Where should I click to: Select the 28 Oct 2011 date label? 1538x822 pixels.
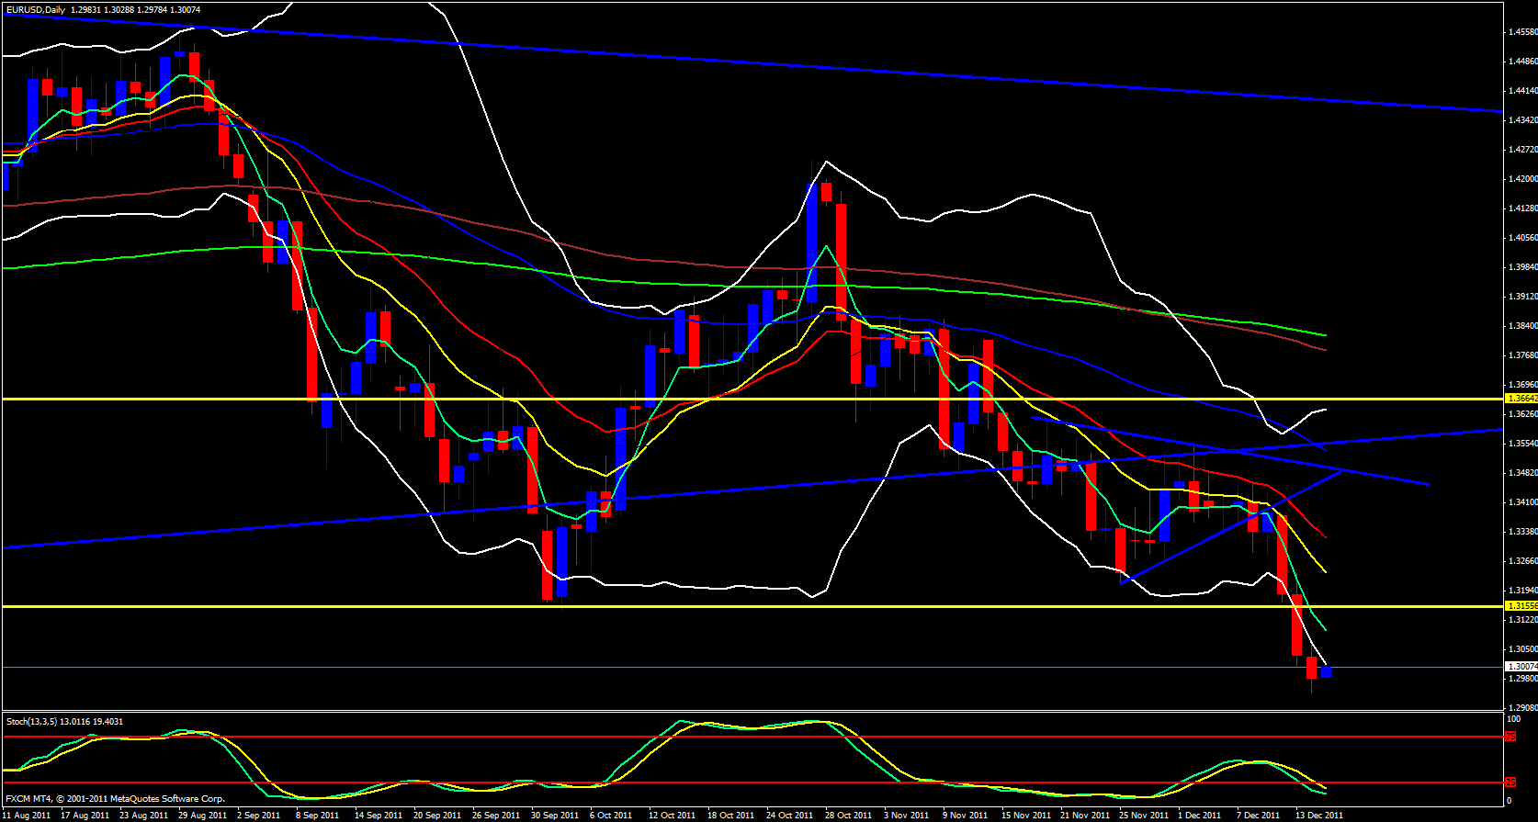tap(848, 815)
